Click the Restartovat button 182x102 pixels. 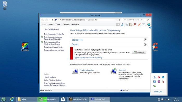[139, 52]
